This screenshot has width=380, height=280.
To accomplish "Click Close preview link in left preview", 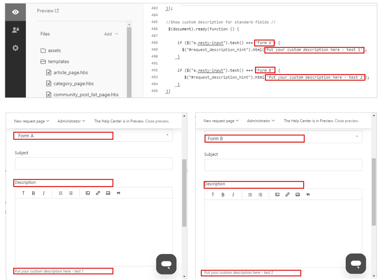I will pos(157,121).
